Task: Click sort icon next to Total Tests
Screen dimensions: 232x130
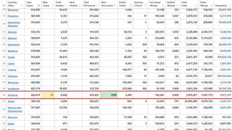Action: pyautogui.click(x=196, y=6)
